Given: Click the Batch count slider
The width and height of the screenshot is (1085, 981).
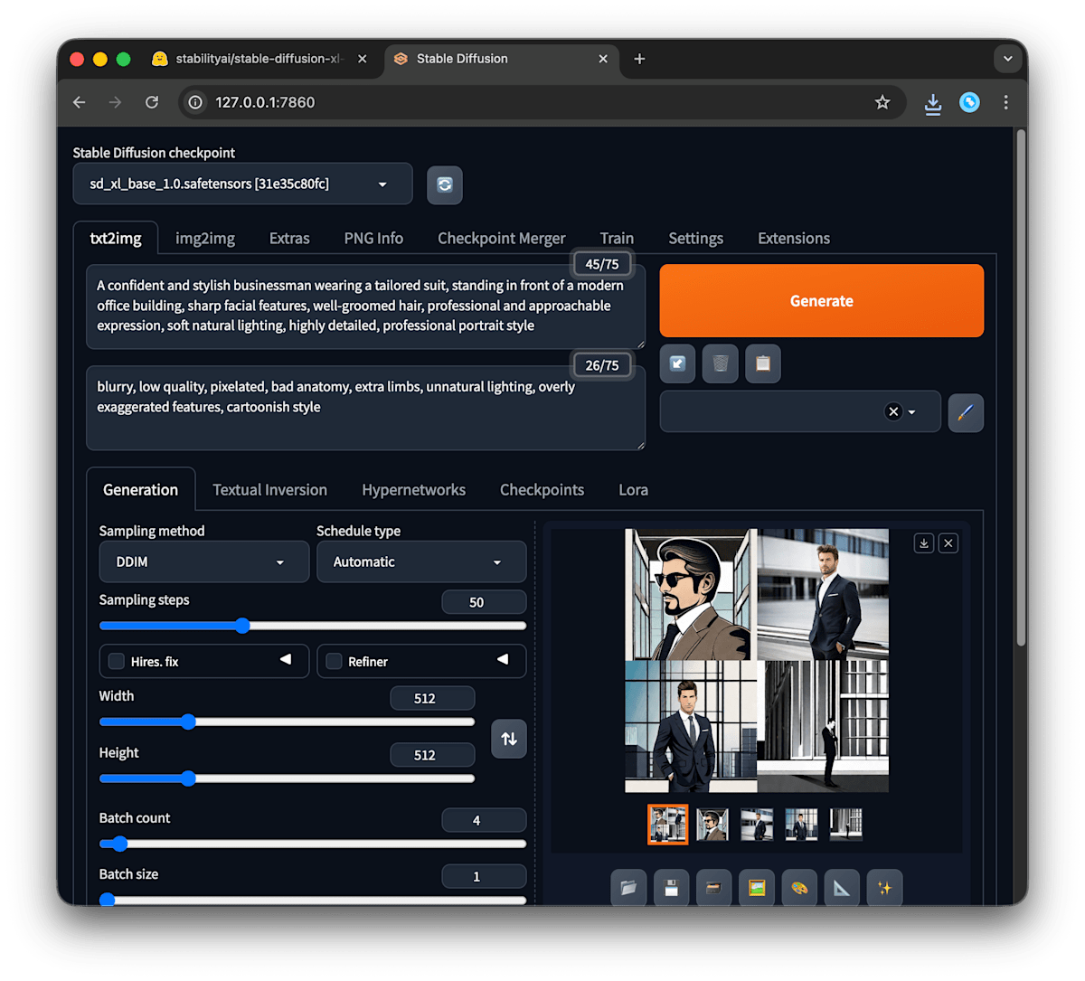Looking at the screenshot, I should pos(313,844).
